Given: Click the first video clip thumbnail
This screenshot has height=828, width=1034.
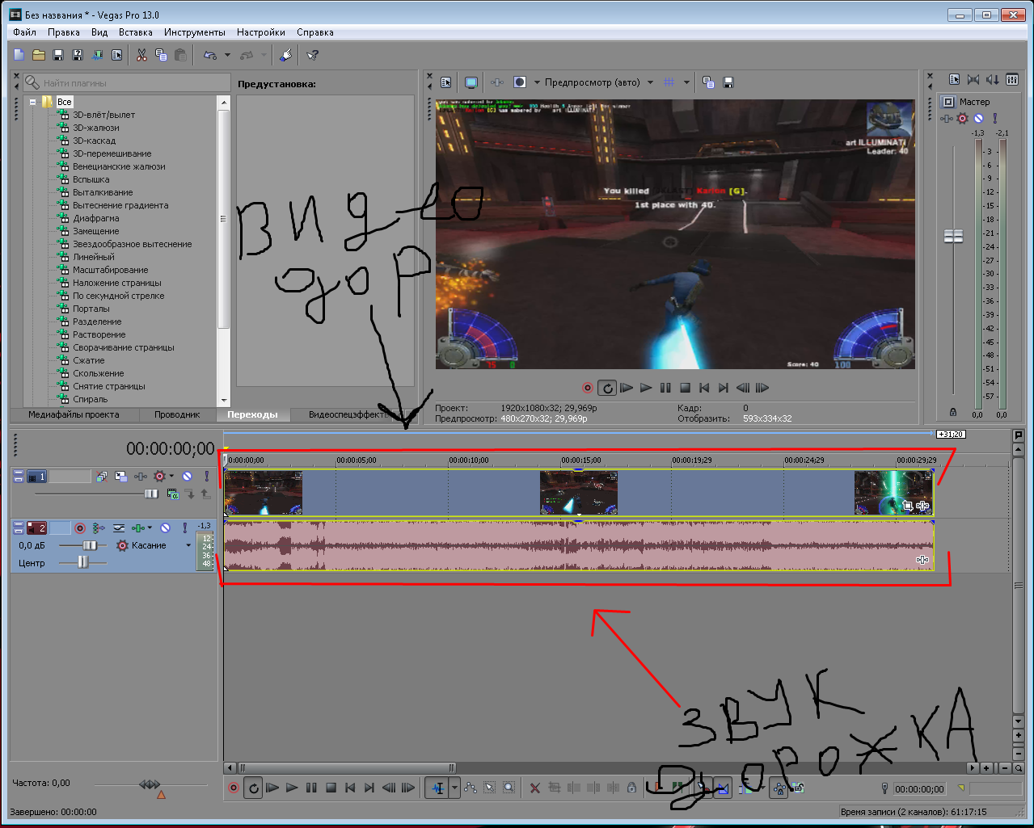Looking at the screenshot, I should pyautogui.click(x=263, y=493).
